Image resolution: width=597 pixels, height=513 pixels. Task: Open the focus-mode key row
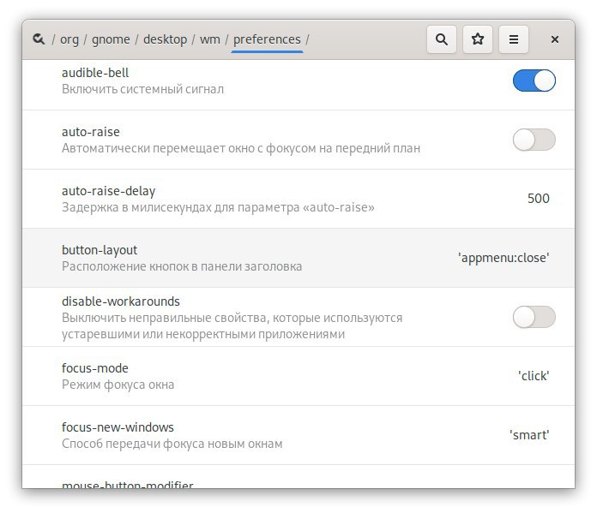[x=298, y=376]
